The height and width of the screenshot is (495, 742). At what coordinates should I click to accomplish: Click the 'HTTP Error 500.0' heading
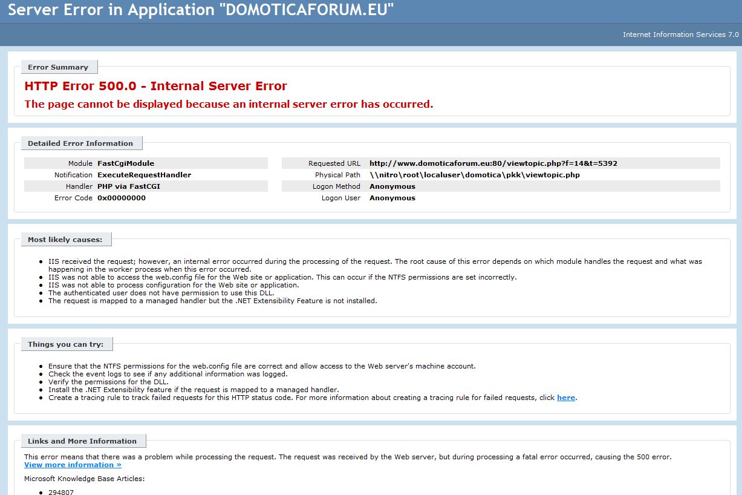click(156, 86)
